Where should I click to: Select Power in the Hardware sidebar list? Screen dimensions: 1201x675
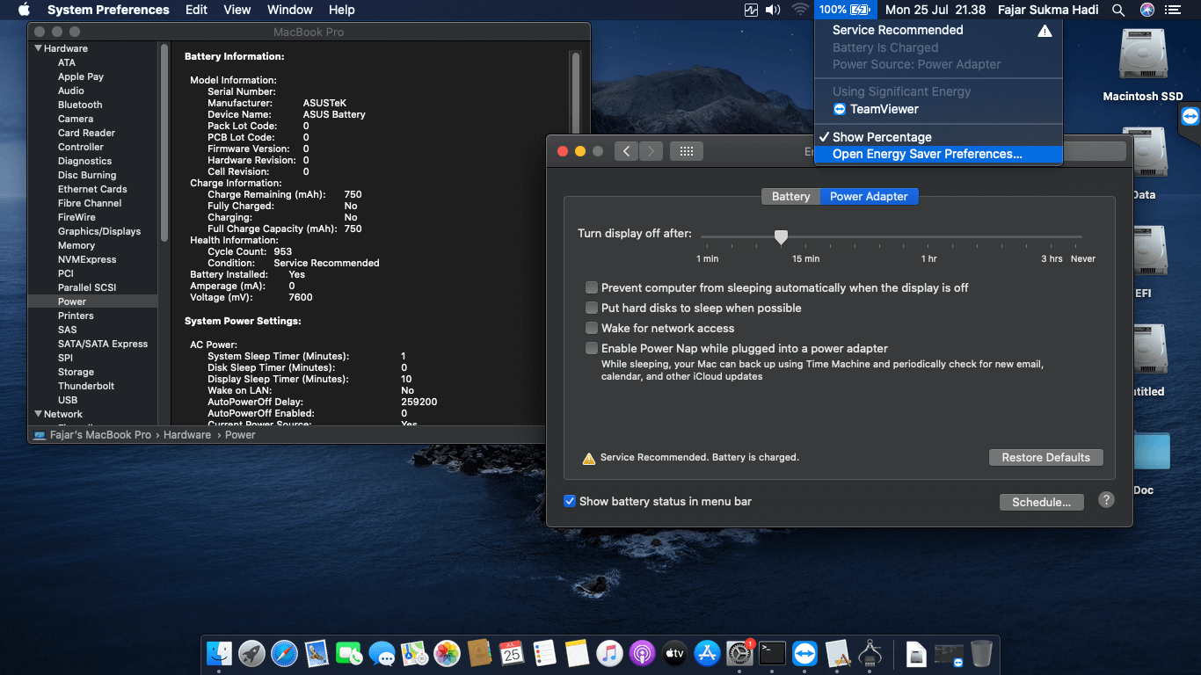pos(92,301)
